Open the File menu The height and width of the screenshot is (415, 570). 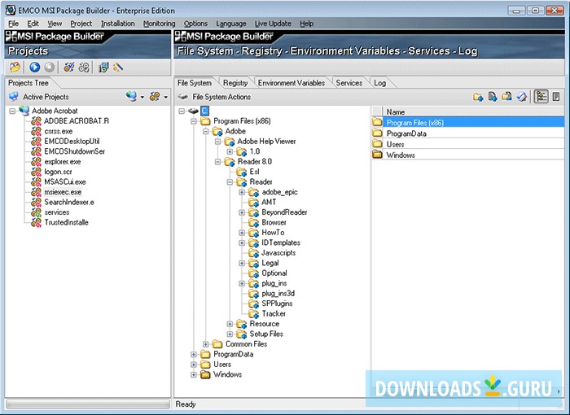click(14, 24)
